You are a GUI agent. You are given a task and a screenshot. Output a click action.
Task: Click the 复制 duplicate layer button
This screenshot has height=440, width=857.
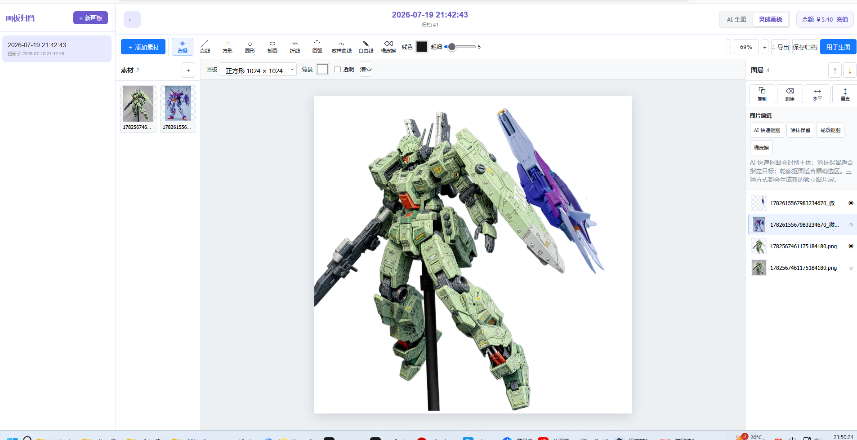[762, 94]
